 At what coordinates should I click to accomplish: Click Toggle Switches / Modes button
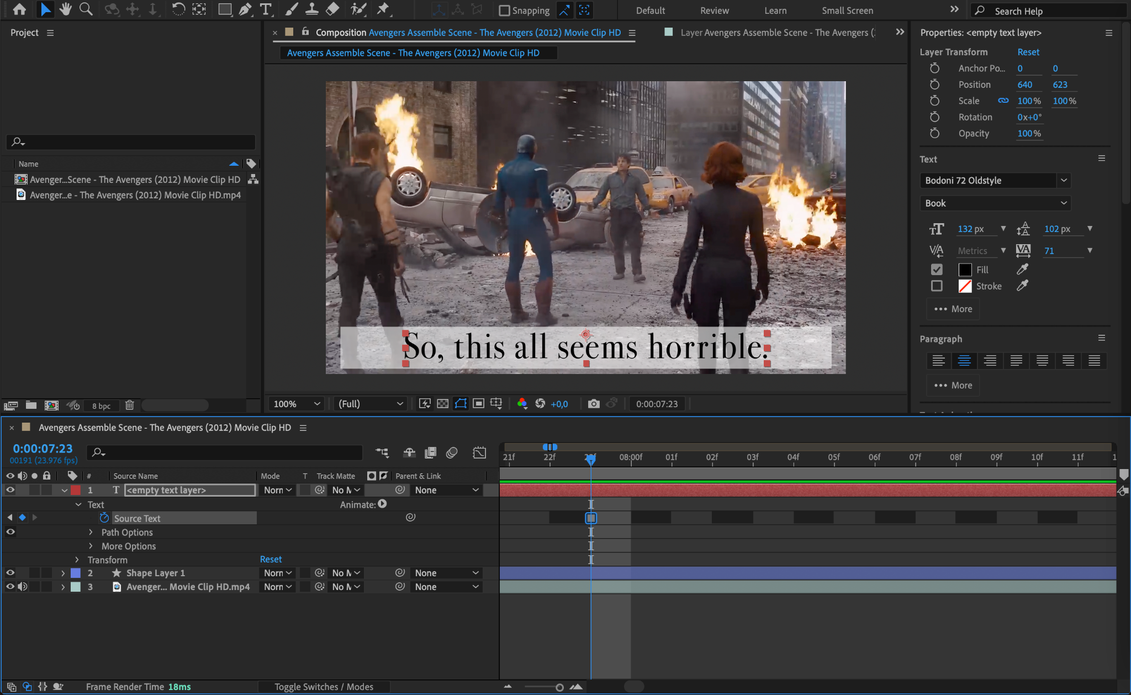324,687
